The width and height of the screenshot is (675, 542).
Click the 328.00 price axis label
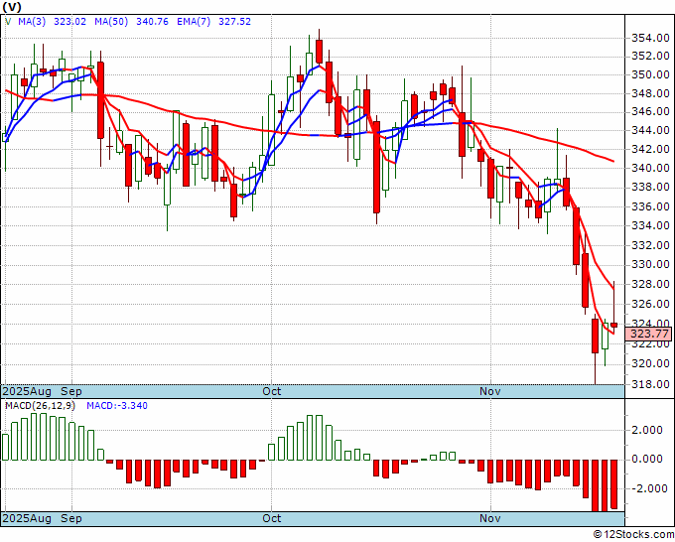click(650, 284)
